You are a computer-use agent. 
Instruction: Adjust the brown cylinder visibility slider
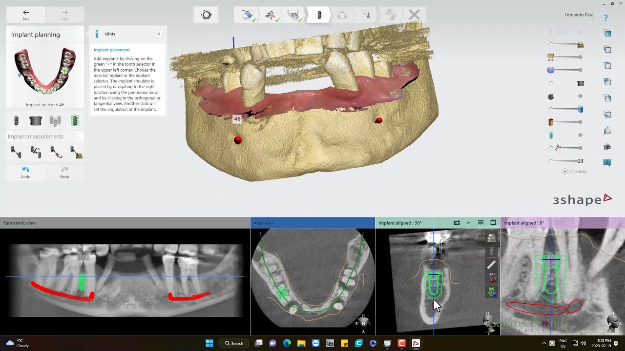[x=565, y=122]
